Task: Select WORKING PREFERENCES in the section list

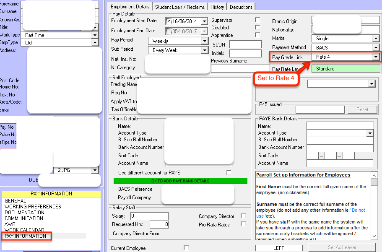Action: (x=33, y=207)
